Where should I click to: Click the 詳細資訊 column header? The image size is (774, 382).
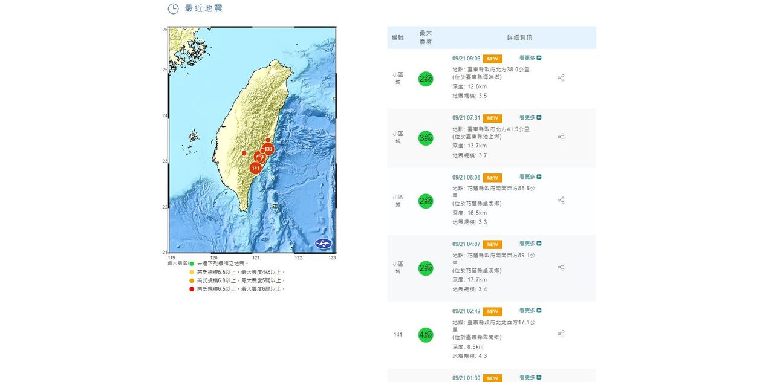tap(519, 37)
